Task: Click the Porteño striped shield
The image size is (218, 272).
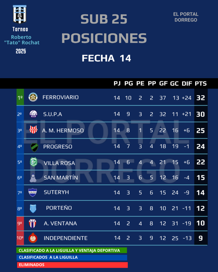Action: point(33,208)
